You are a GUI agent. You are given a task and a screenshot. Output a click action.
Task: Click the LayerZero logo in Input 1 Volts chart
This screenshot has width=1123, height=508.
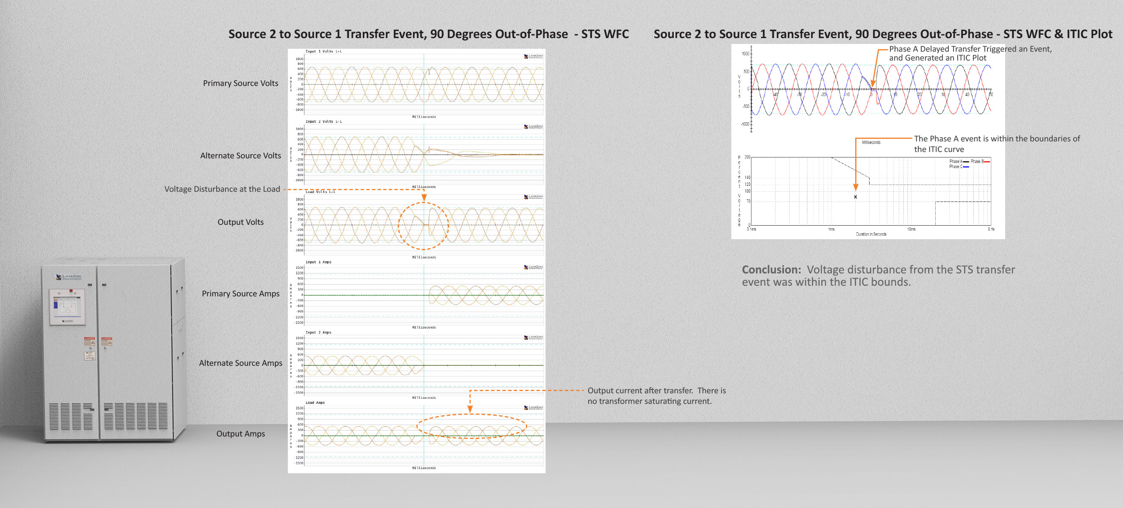pos(533,56)
